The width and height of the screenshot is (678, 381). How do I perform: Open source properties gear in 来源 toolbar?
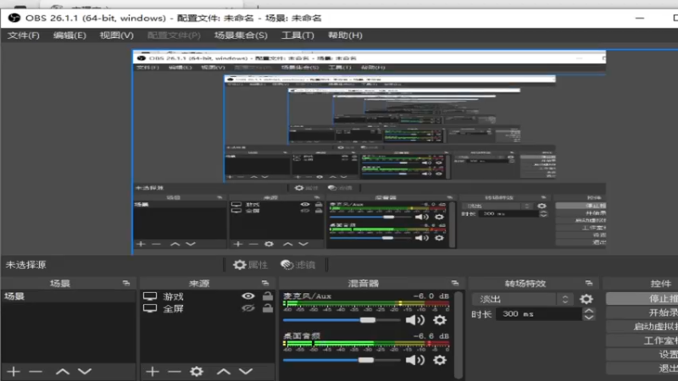click(x=197, y=371)
